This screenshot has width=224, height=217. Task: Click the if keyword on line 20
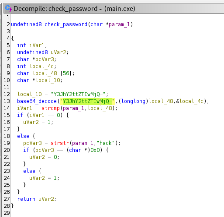point(26,150)
